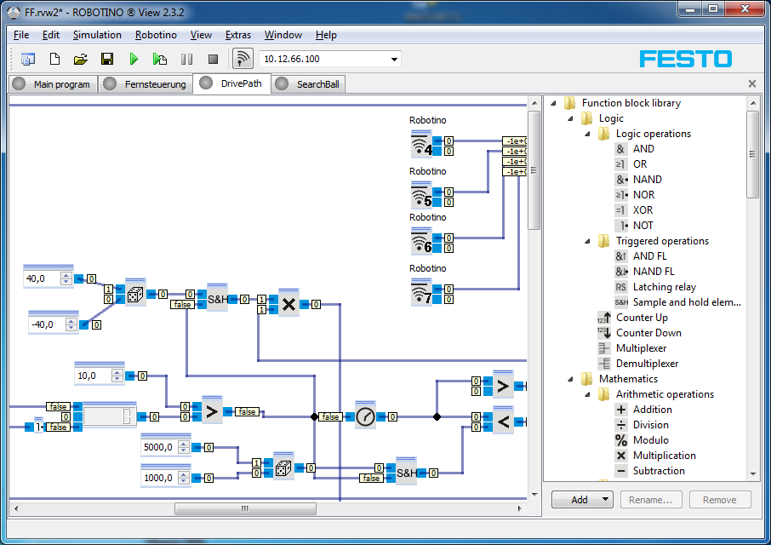Click the Remove button
Screen dimensions: 771x545
coord(720,500)
